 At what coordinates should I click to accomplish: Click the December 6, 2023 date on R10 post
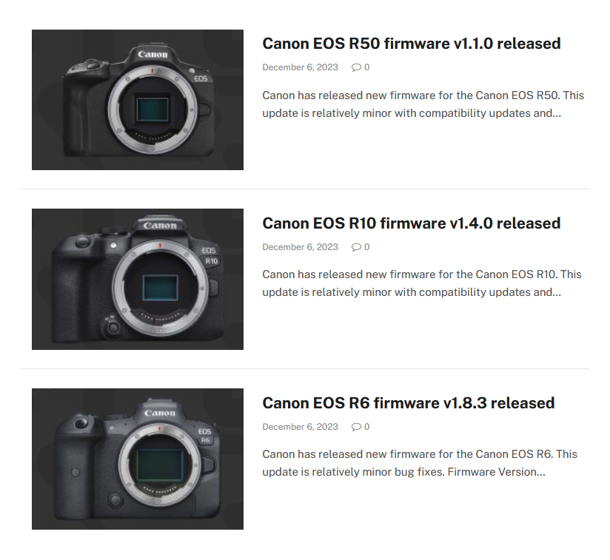click(300, 247)
